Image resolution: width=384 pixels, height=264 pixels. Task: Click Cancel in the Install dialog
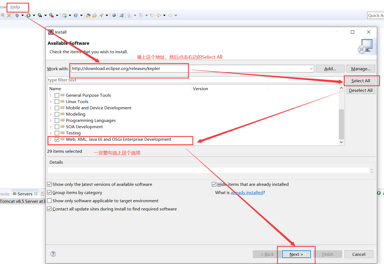click(359, 254)
